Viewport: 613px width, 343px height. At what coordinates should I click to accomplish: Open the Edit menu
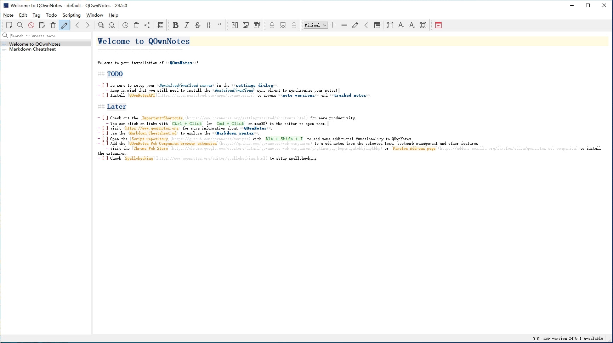[x=23, y=15]
